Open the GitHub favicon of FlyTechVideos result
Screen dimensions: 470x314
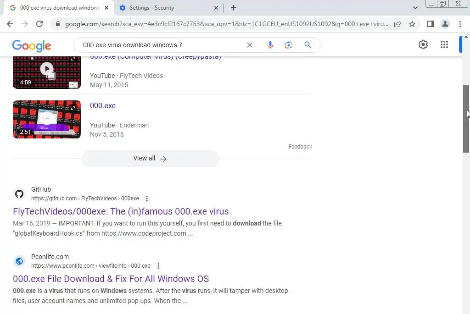[x=19, y=194]
